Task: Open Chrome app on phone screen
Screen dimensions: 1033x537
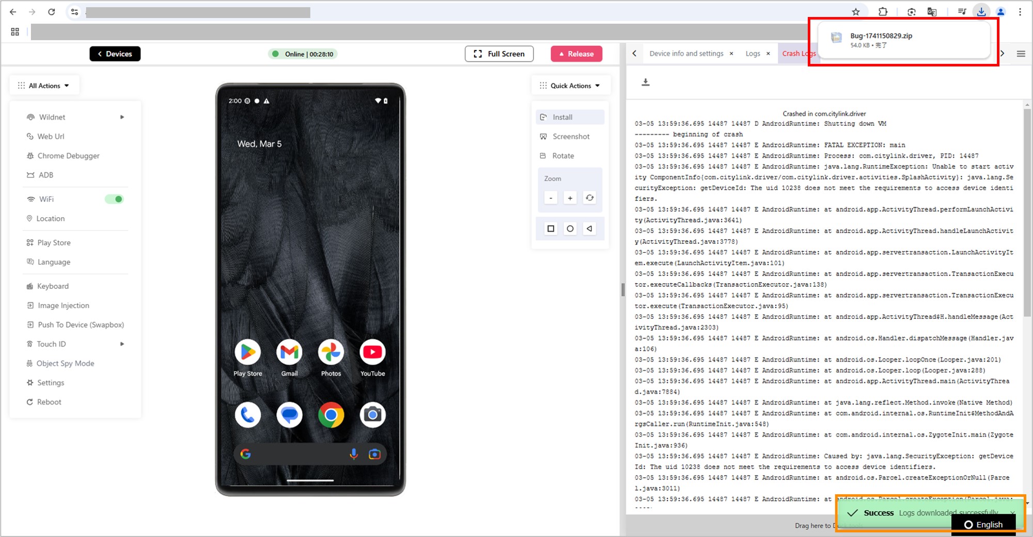Action: pyautogui.click(x=331, y=415)
